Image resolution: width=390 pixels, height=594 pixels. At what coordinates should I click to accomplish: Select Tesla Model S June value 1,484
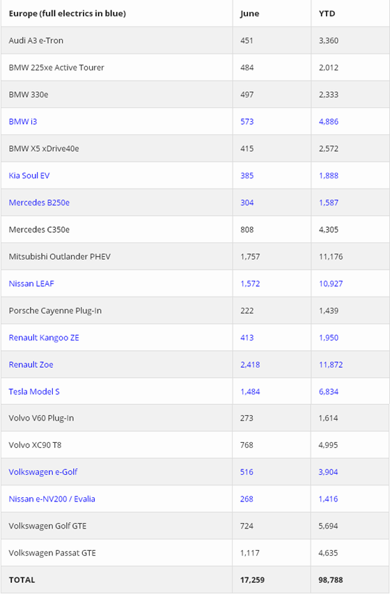250,392
